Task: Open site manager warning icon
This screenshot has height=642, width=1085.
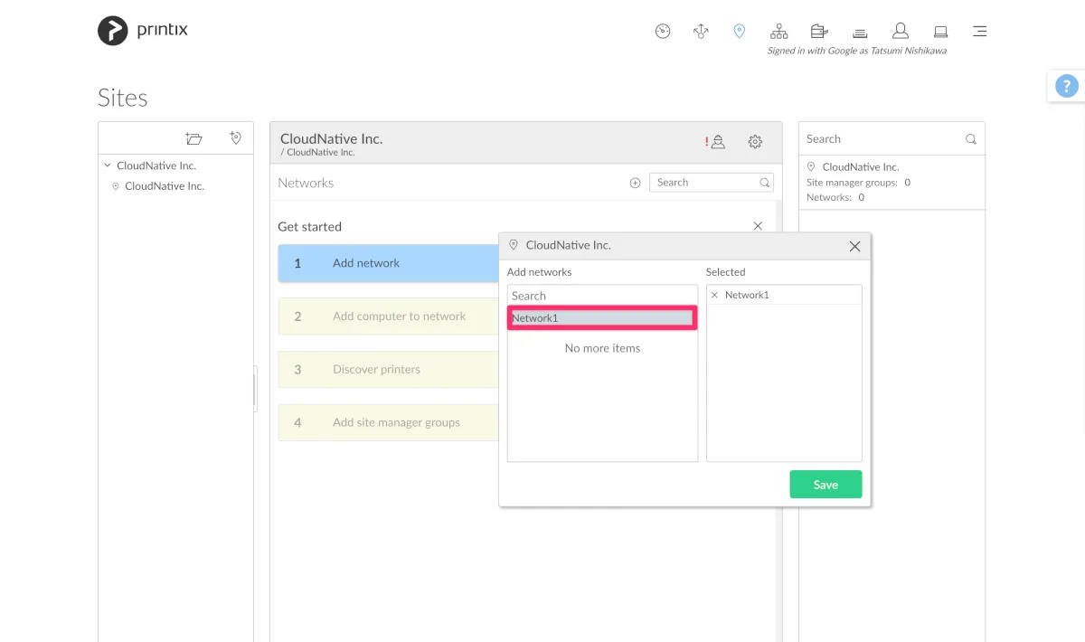Action: point(716,142)
